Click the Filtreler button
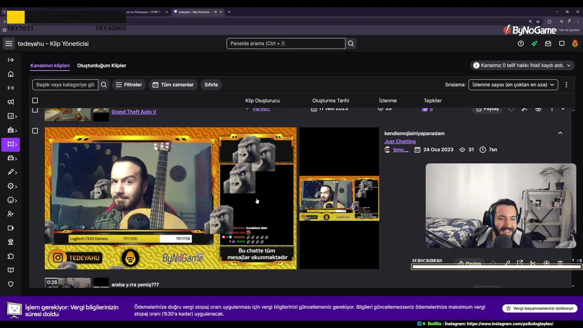 pos(129,85)
